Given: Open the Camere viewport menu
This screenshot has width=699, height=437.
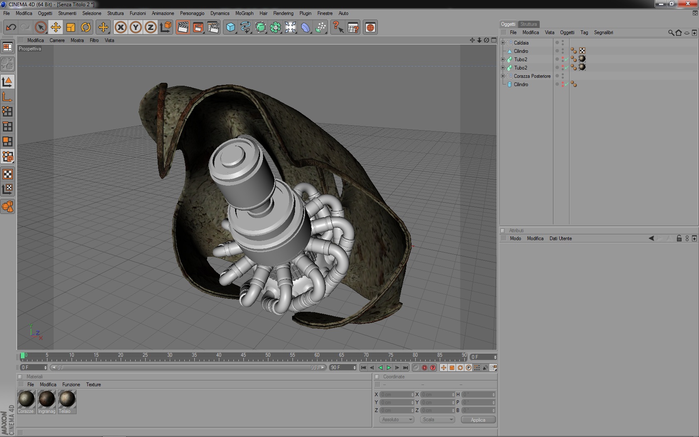Looking at the screenshot, I should (x=57, y=40).
